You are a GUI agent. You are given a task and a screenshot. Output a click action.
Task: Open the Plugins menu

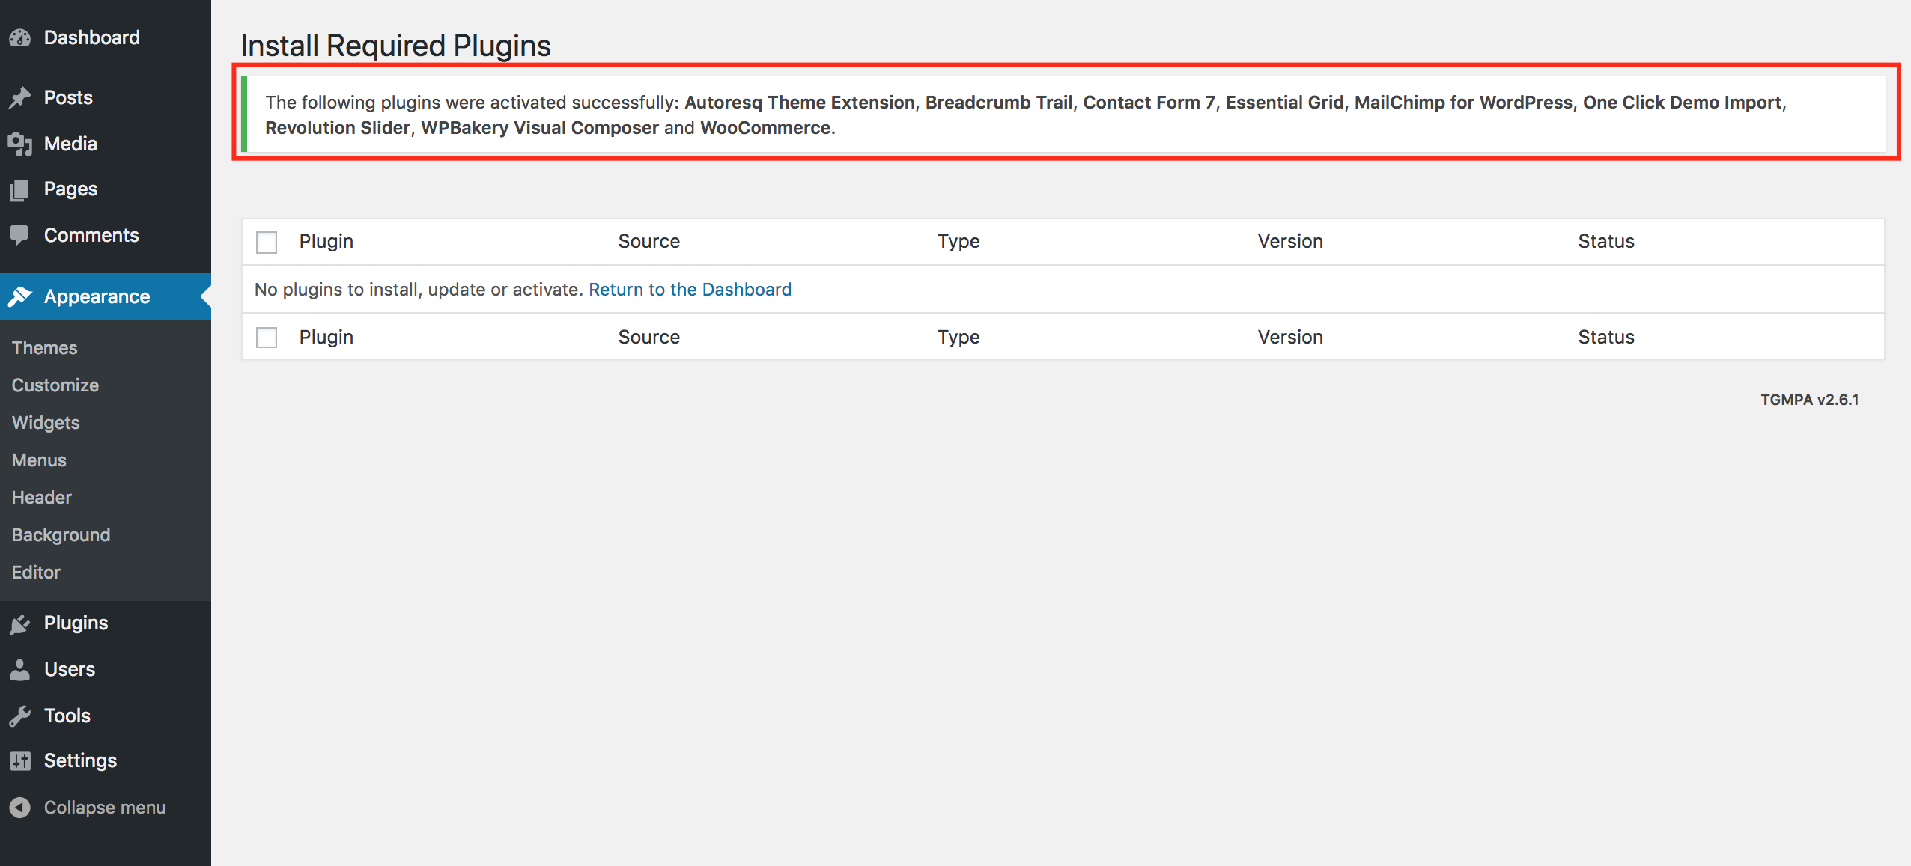(x=106, y=623)
